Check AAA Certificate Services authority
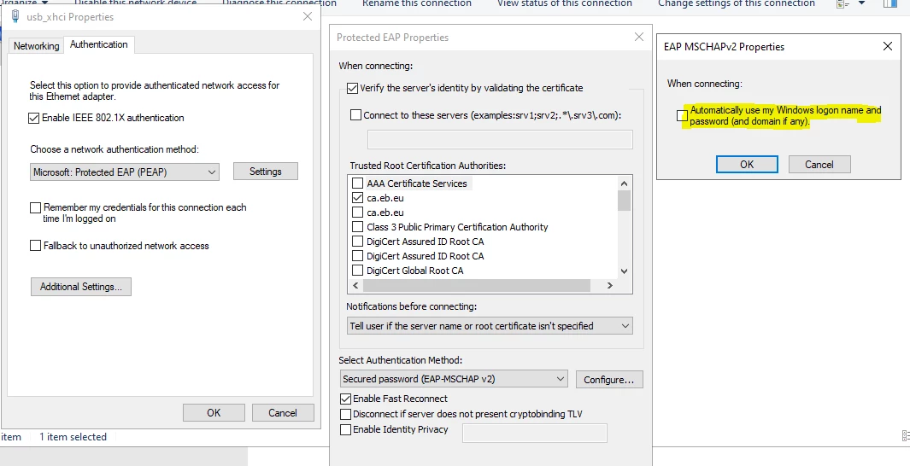 [x=357, y=183]
